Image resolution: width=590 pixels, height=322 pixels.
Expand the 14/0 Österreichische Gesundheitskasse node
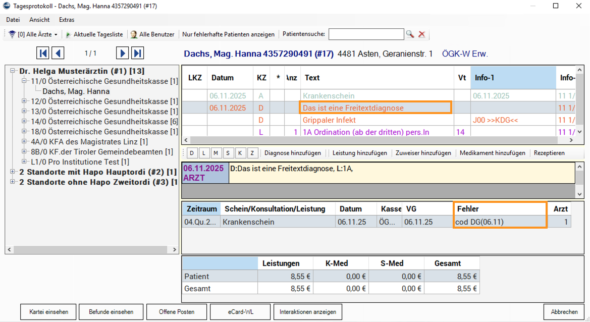coord(24,122)
